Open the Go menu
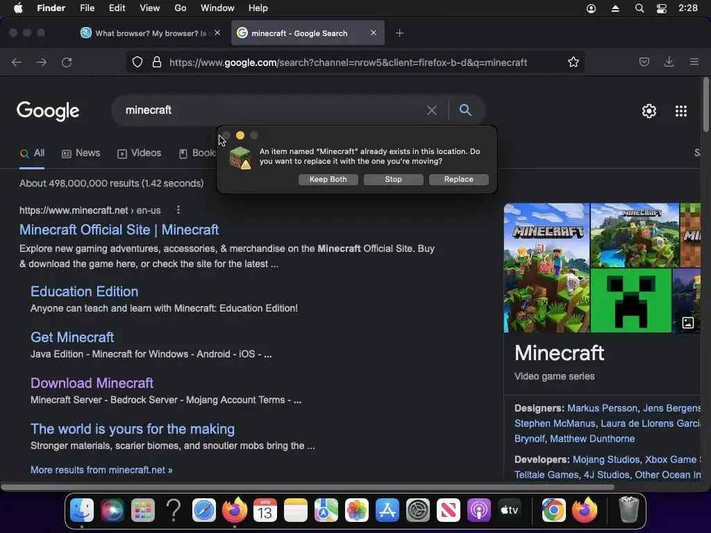The height and width of the screenshot is (533, 711). [181, 8]
